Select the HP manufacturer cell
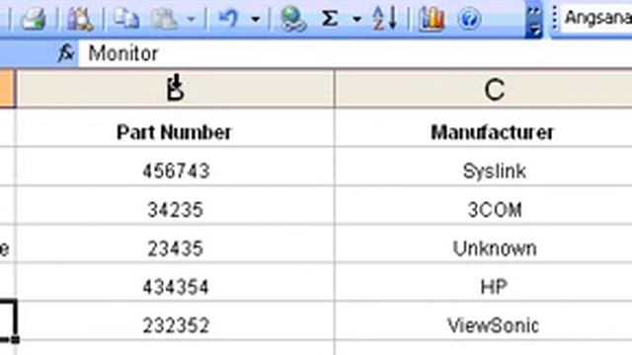 pos(483,282)
